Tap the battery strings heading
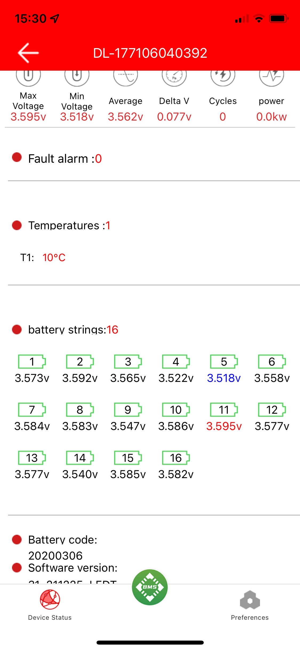The height and width of the screenshot is (651, 300). [73, 330]
